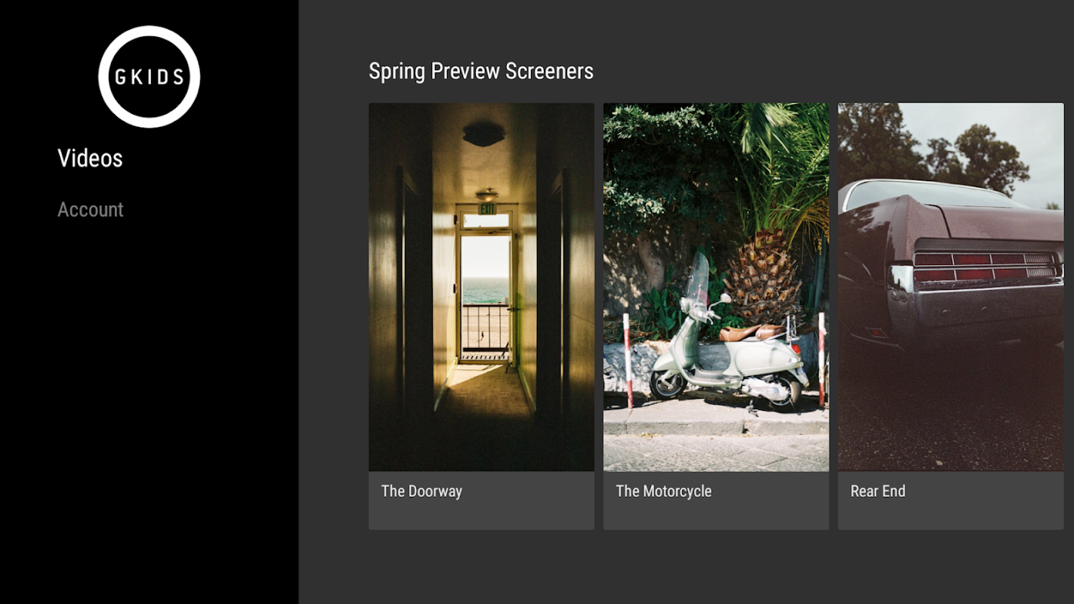
Task: Open the Videos section in sidebar
Action: pos(90,158)
